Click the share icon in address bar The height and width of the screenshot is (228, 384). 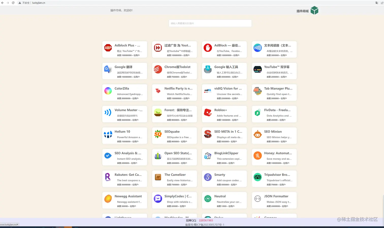tap(382, 3)
